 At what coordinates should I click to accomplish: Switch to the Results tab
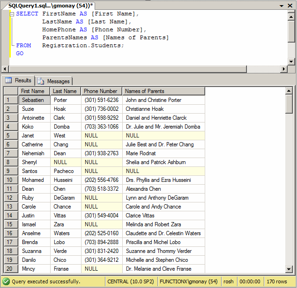18,80
